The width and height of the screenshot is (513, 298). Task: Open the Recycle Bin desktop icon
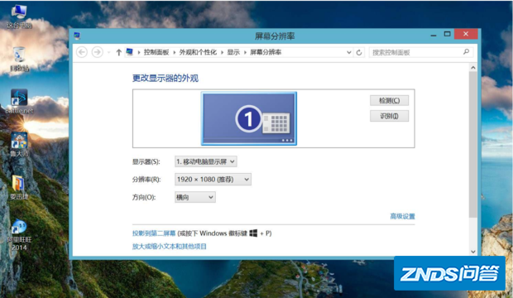[x=19, y=59]
